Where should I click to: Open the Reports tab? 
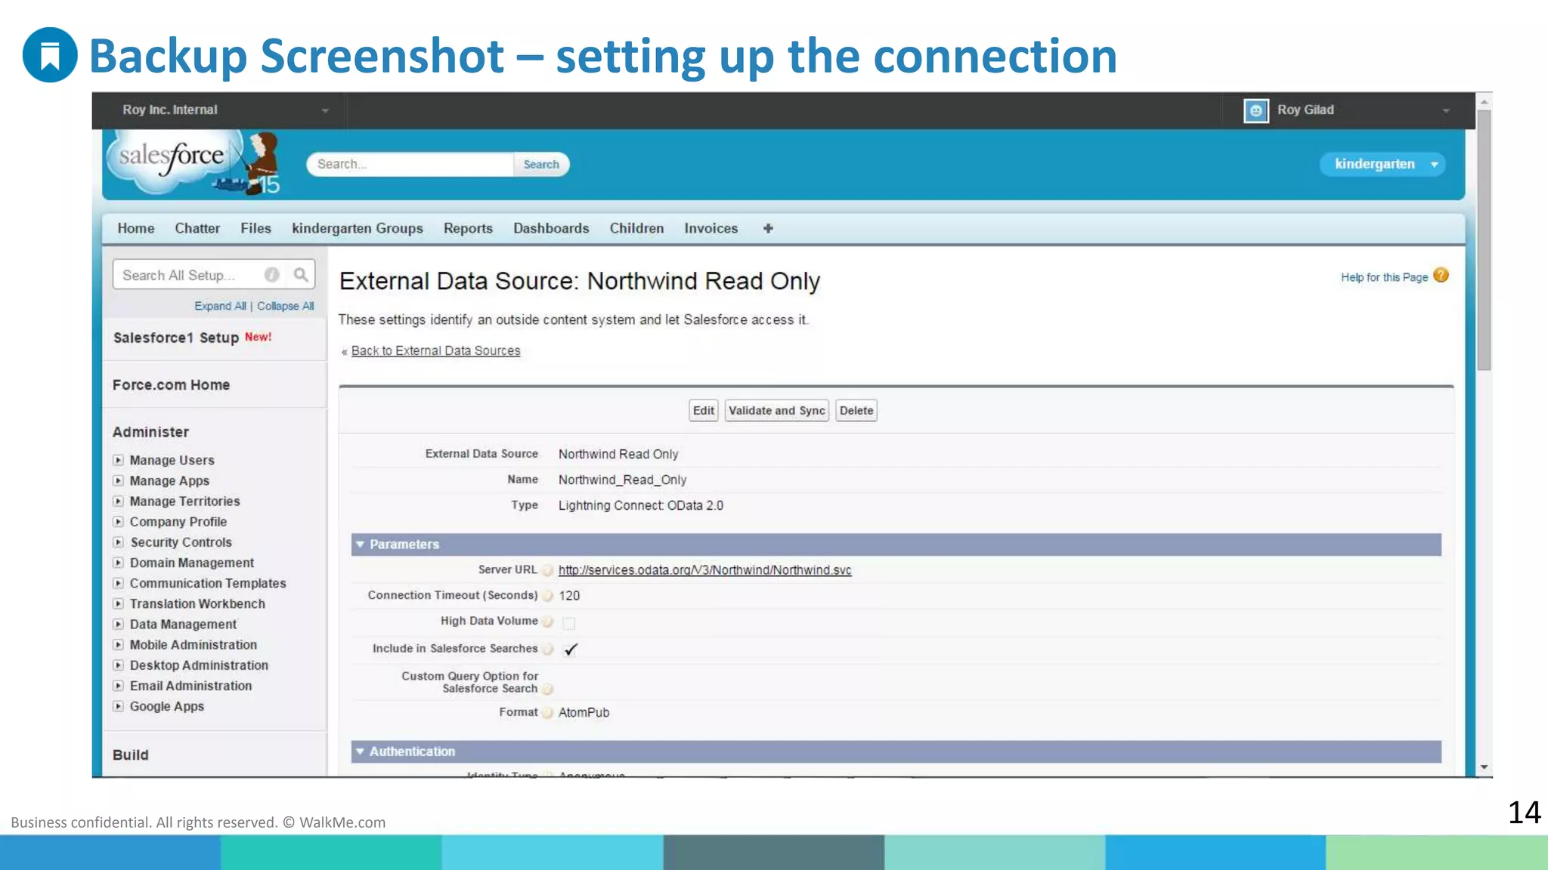coord(468,228)
